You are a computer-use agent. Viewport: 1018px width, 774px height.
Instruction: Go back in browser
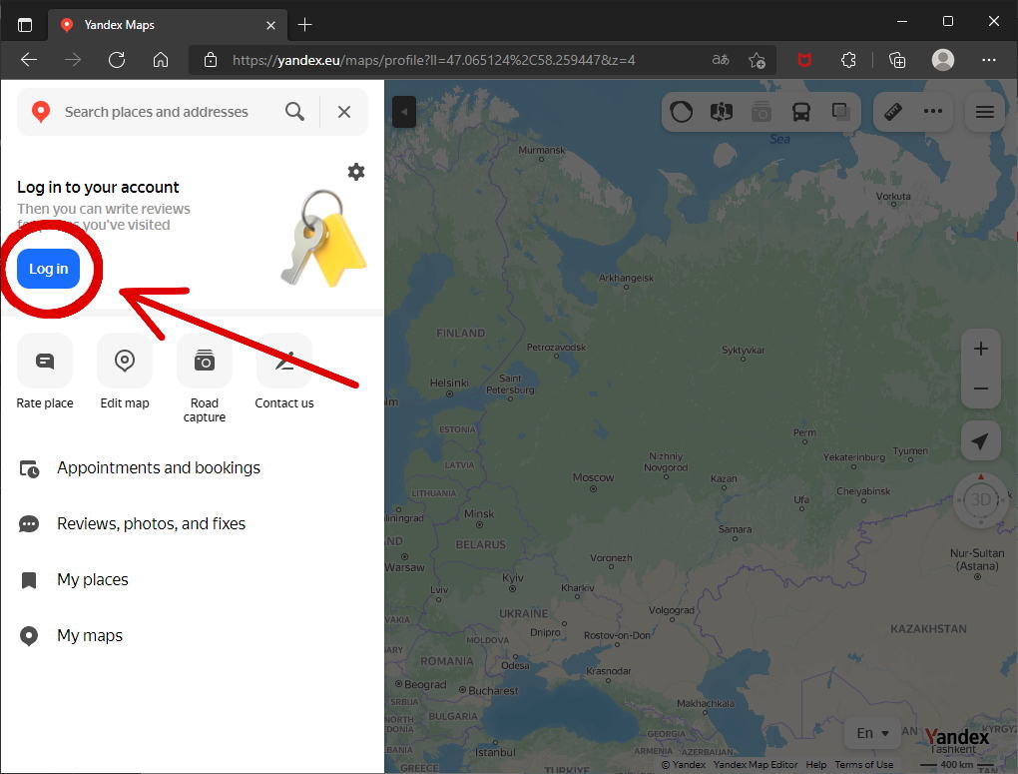pos(29,61)
